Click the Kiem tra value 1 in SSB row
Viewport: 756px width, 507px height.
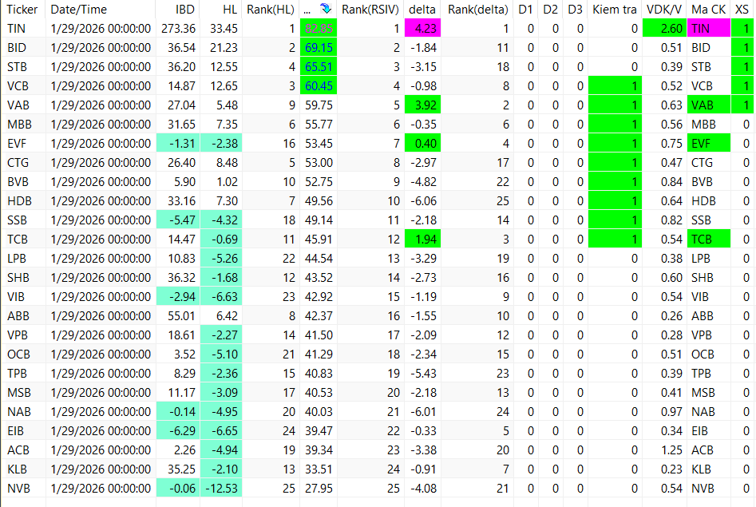point(615,220)
